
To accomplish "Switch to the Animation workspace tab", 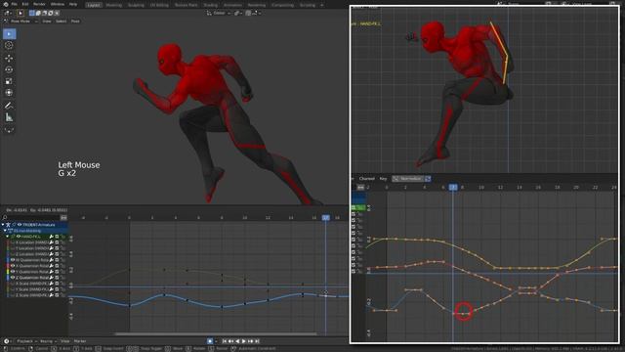I will pyautogui.click(x=232, y=5).
